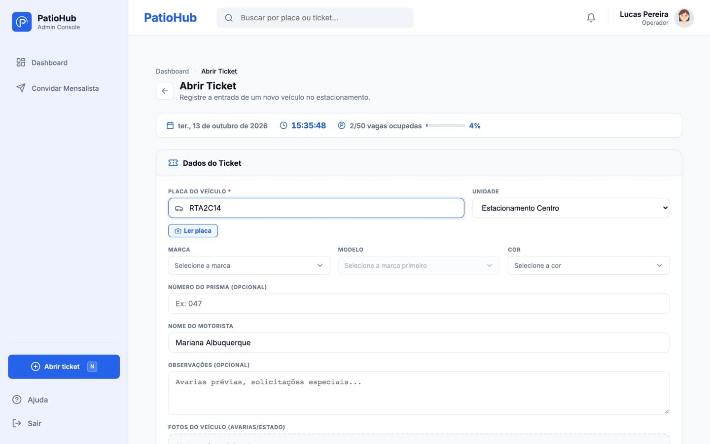710x444 pixels.
Task: Click Lucas Pereira's avatar picture
Action: [684, 18]
